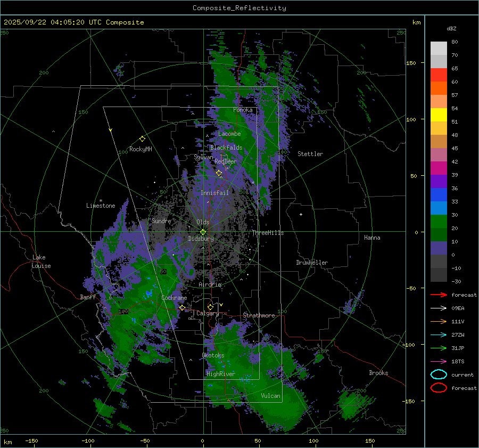Image resolution: width=479 pixels, height=448 pixels.
Task: Click the cyan current ellipse legend icon
Action: 439,374
